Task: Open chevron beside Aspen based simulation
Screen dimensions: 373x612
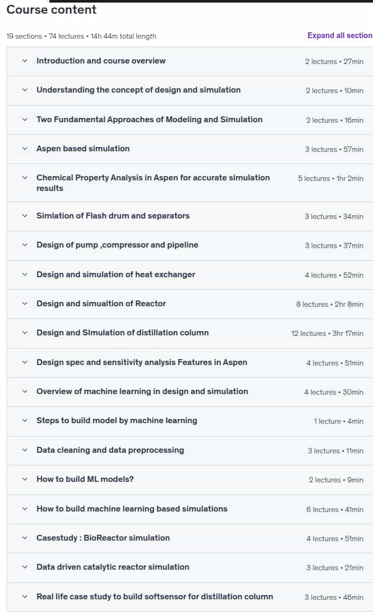Action: tap(25, 149)
